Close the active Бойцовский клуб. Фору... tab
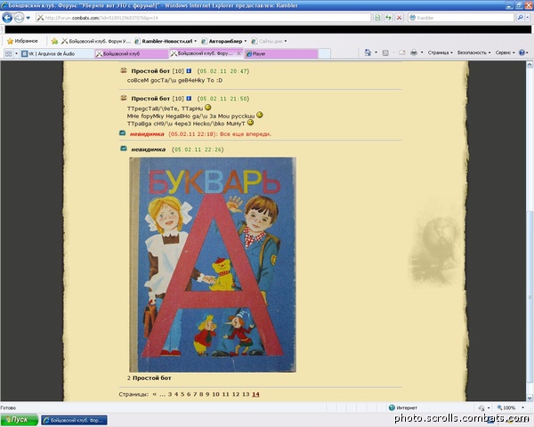The height and width of the screenshot is (427, 534). pos(239,53)
